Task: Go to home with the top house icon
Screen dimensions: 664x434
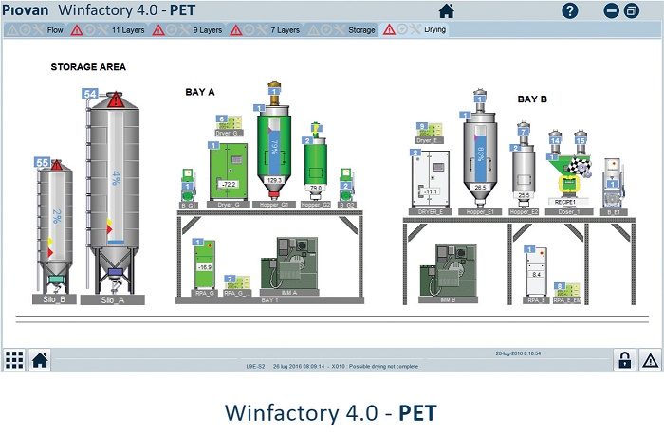Action: tap(447, 10)
